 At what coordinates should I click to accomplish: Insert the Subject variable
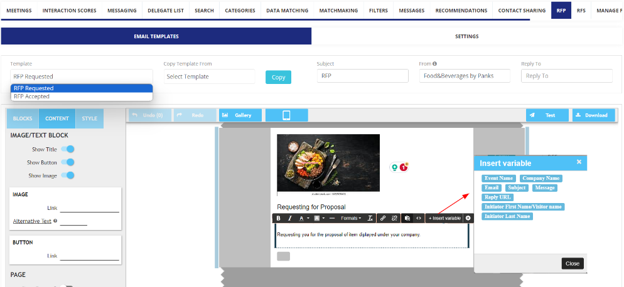(x=517, y=187)
